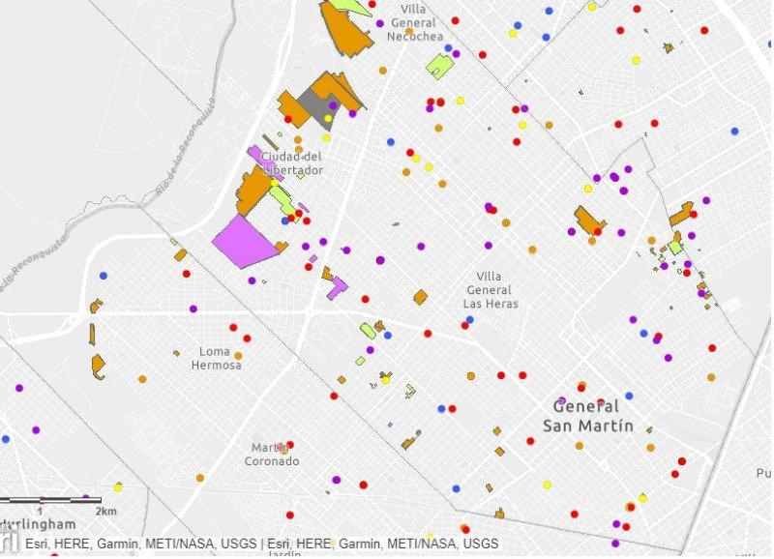This screenshot has width=774, height=559.
Task: Click the Hurlingham label at the bottom left
Action: [38, 524]
